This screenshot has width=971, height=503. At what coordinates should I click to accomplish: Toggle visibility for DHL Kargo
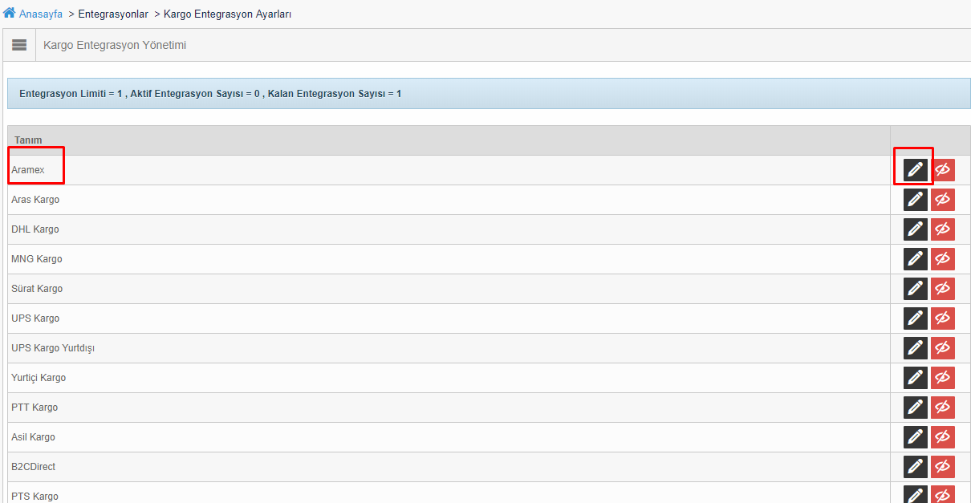(943, 229)
